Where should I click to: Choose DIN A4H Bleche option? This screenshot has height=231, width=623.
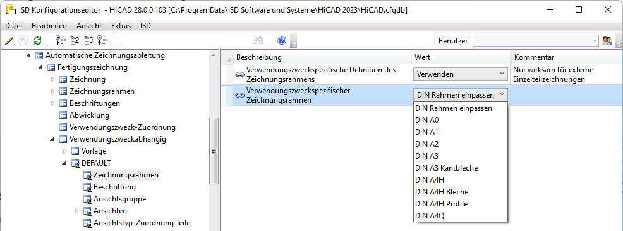pyautogui.click(x=461, y=192)
